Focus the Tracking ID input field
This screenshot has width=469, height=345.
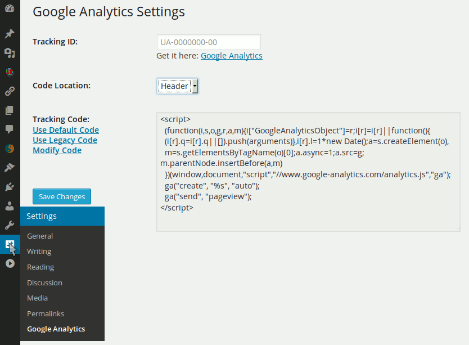pos(209,42)
